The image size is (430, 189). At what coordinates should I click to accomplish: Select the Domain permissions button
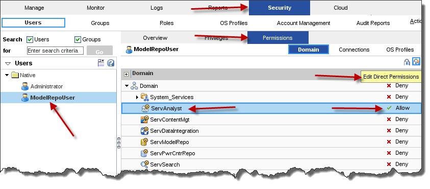pos(308,50)
